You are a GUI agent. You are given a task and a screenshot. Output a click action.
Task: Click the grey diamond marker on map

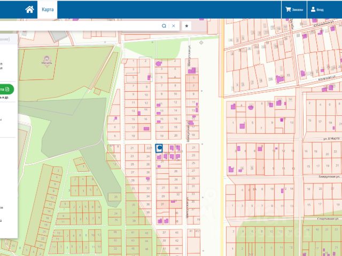(201, 43)
